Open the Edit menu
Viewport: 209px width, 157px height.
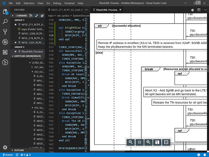pyautogui.click(x=18, y=3)
